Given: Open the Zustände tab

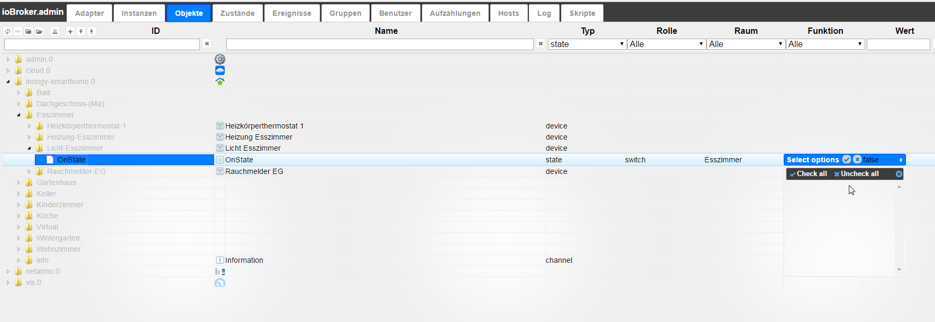Looking at the screenshot, I should 237,13.
